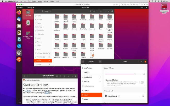Screen dimensions: 170x106
Task: Click Activities in the Ubuntu top bar
Action: 20,8
